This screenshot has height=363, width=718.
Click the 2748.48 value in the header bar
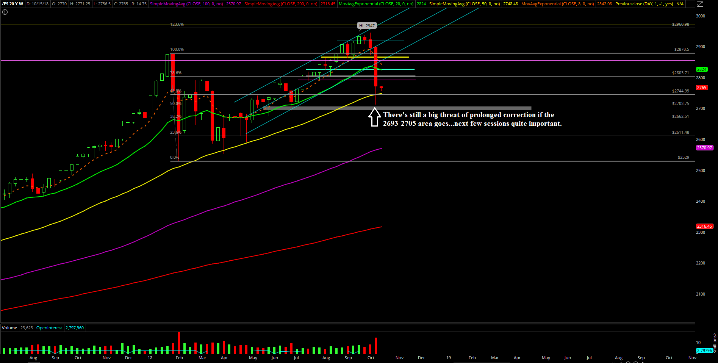[x=510, y=4]
